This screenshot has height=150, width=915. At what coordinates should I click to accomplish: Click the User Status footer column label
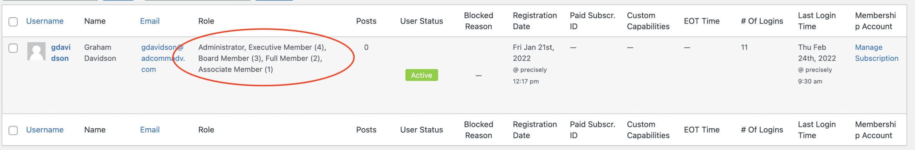[421, 130]
